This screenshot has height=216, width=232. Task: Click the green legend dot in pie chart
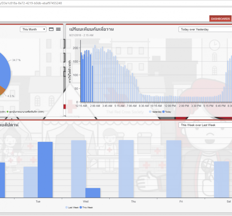(x=8, y=112)
